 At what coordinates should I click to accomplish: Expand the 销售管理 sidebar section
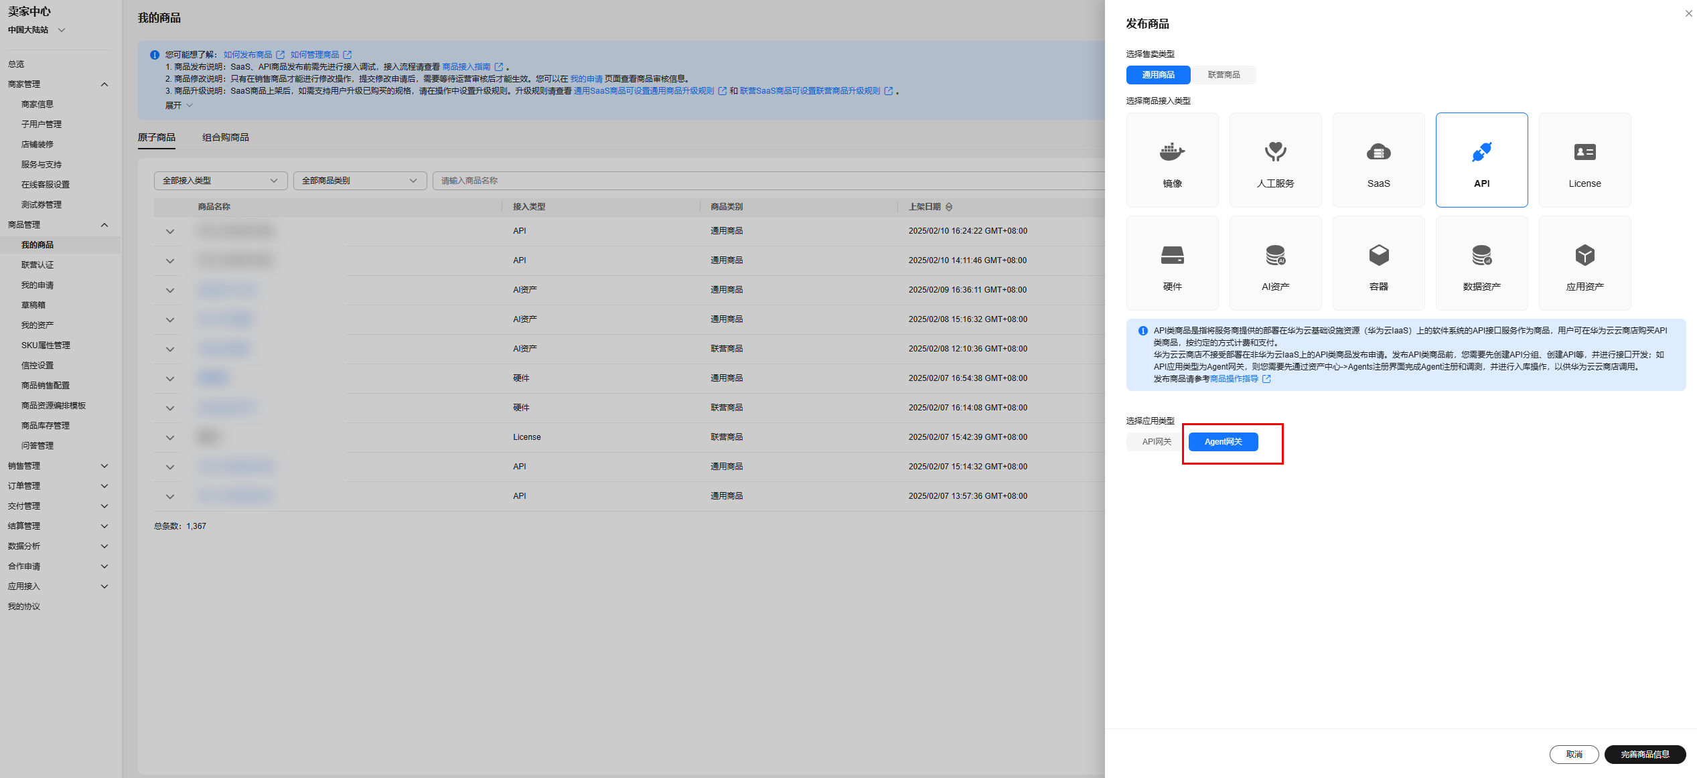pyautogui.click(x=57, y=466)
